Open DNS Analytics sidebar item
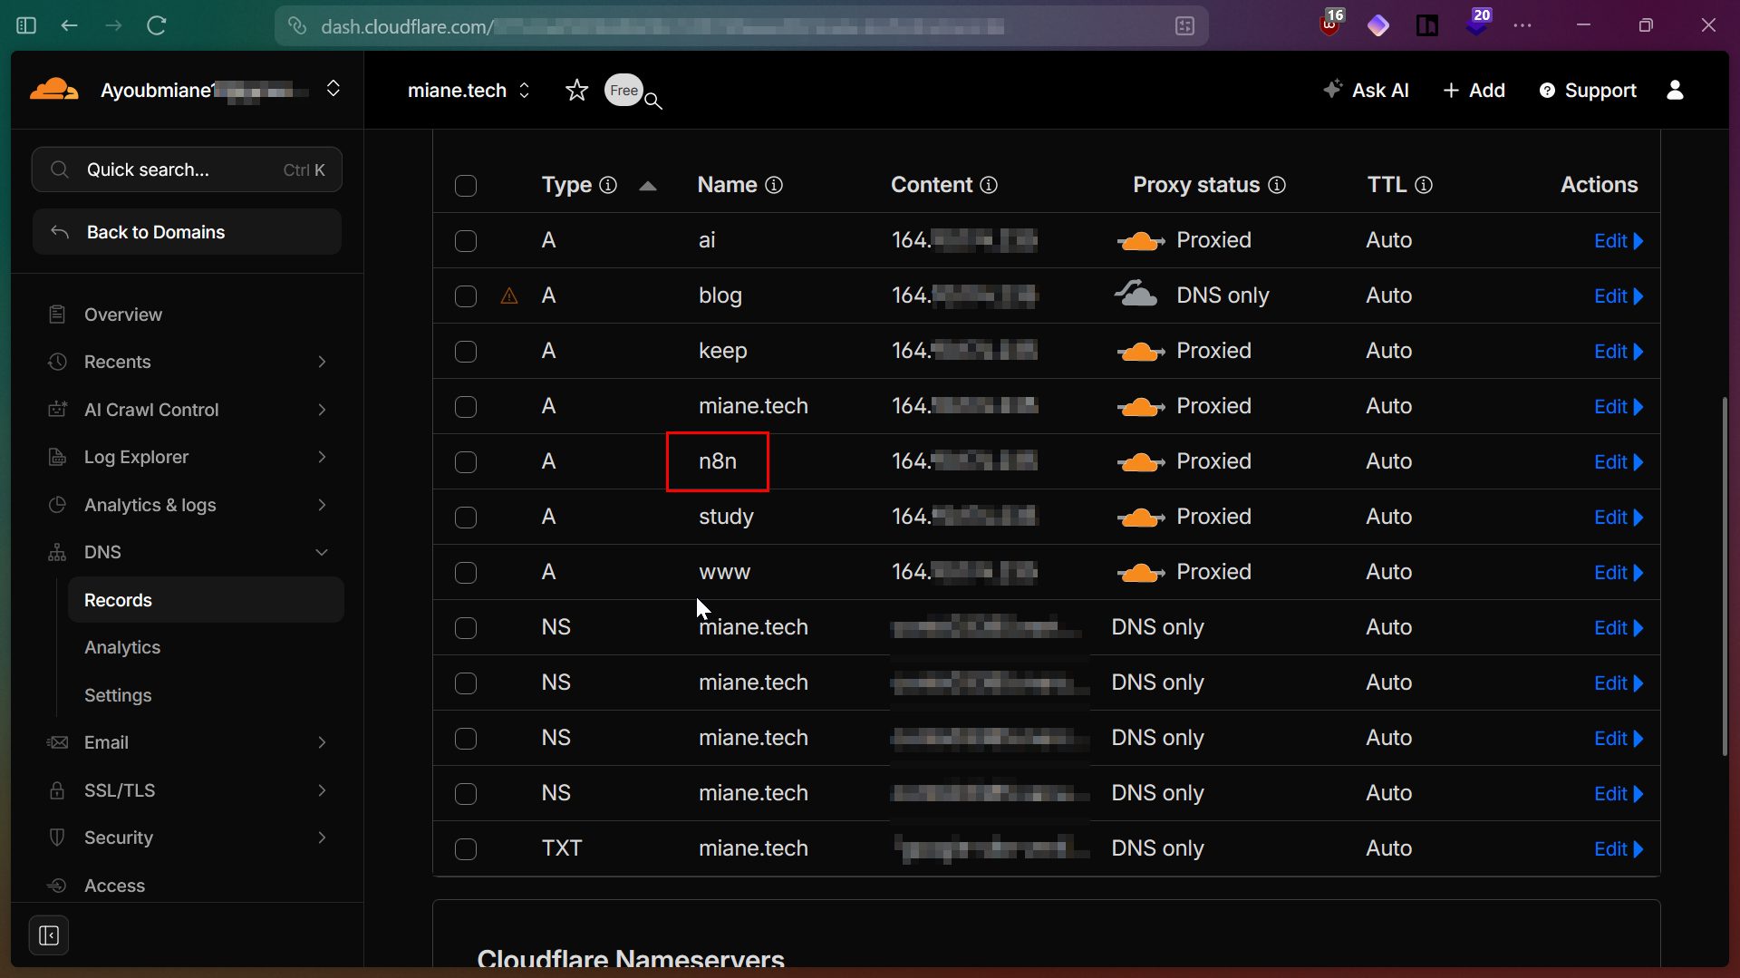 tap(122, 647)
